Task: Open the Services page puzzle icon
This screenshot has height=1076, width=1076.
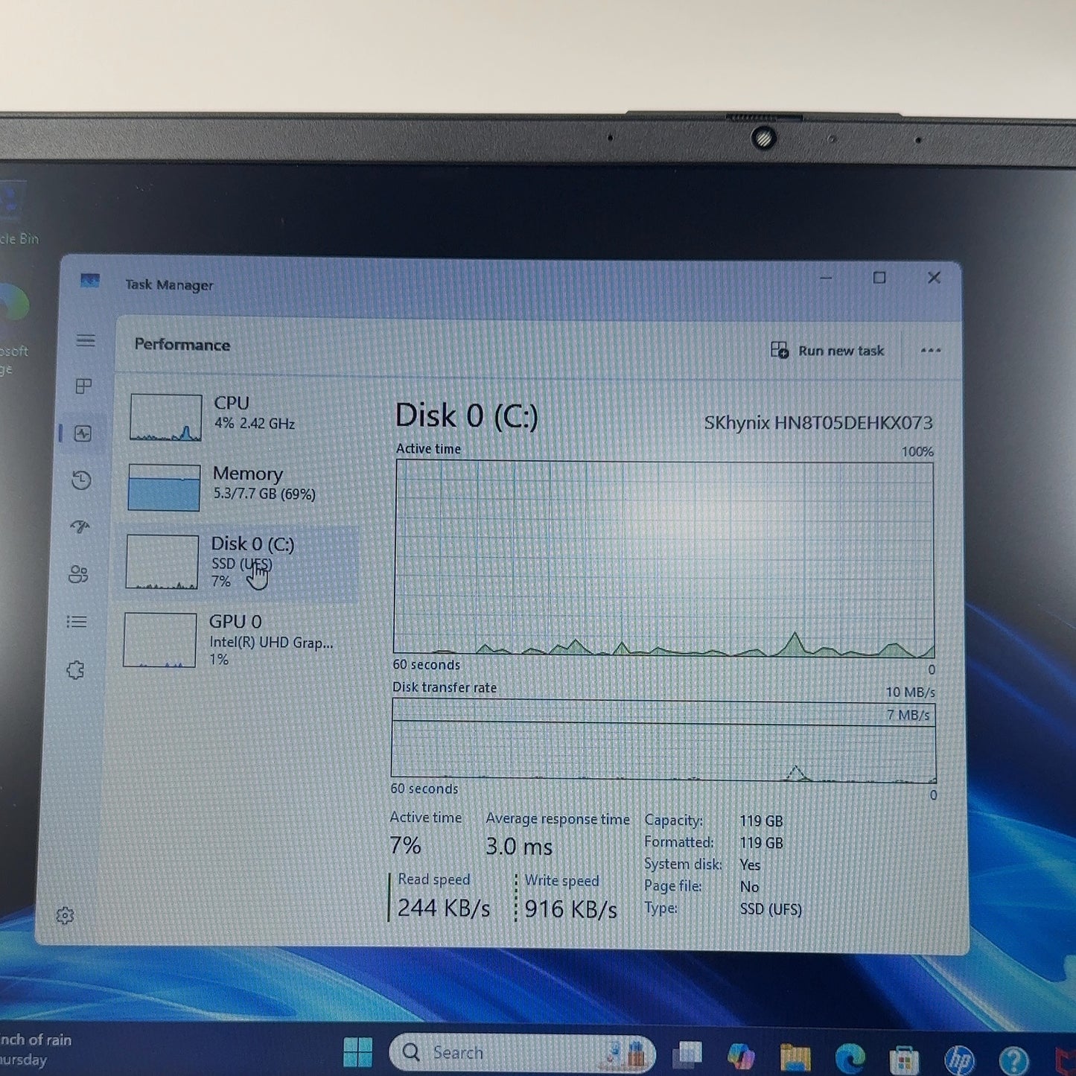Action: pos(75,669)
